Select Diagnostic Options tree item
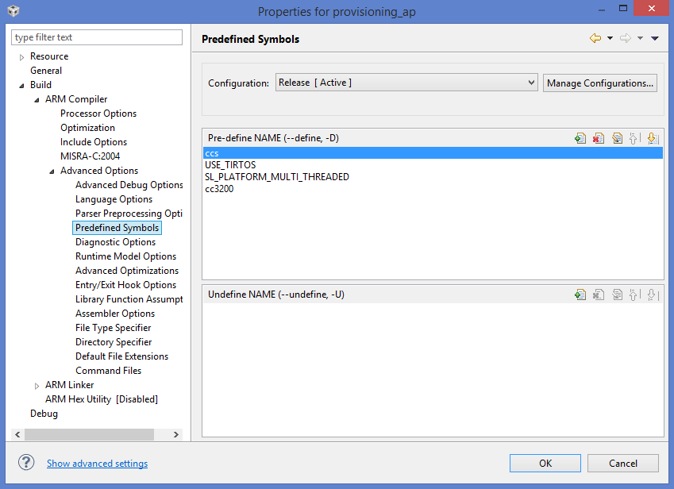The image size is (674, 489). 115,242
